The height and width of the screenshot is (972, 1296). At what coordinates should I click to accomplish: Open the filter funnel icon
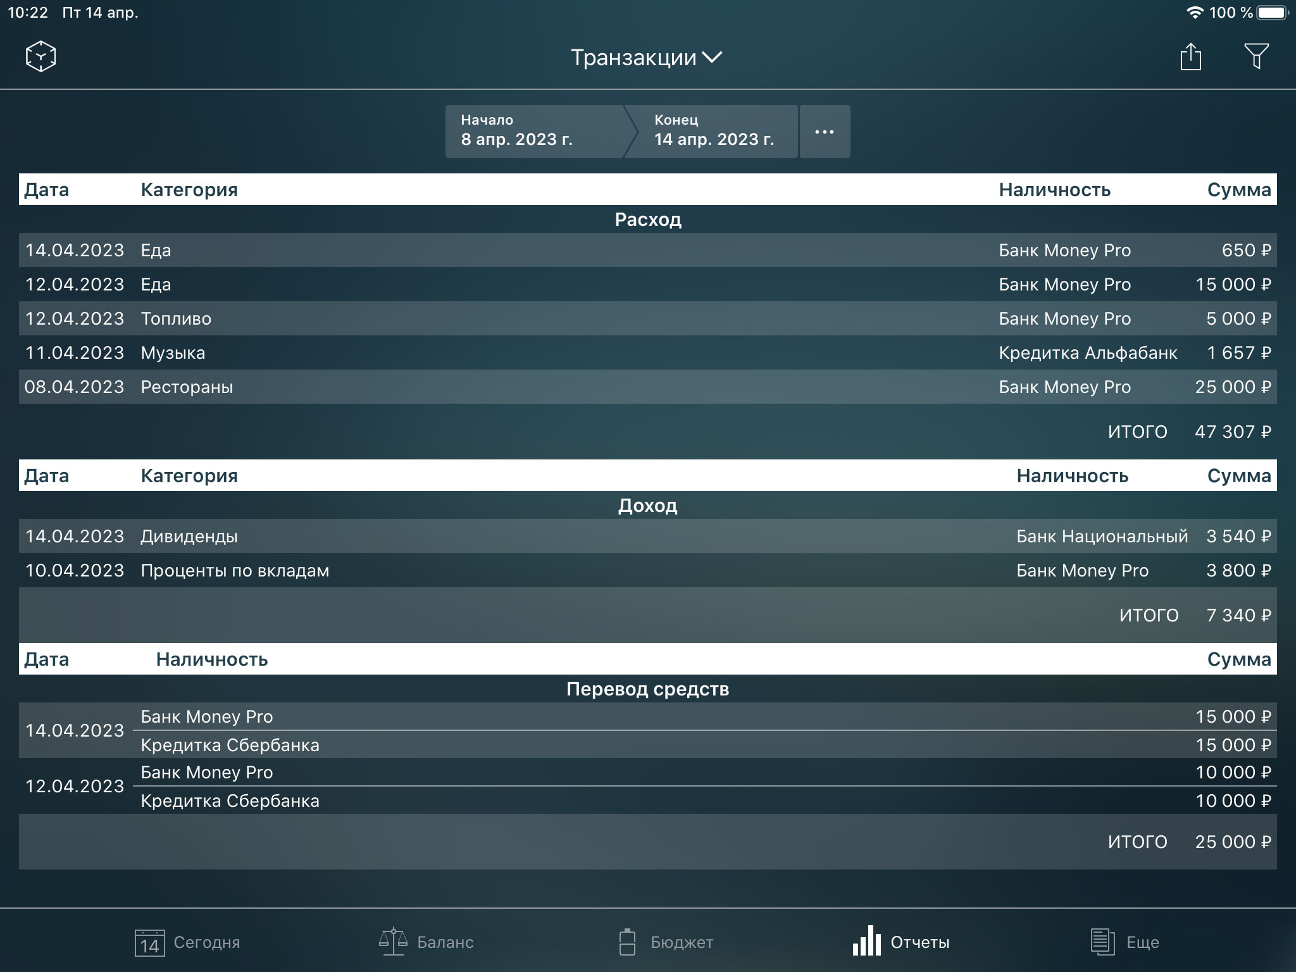coord(1256,56)
